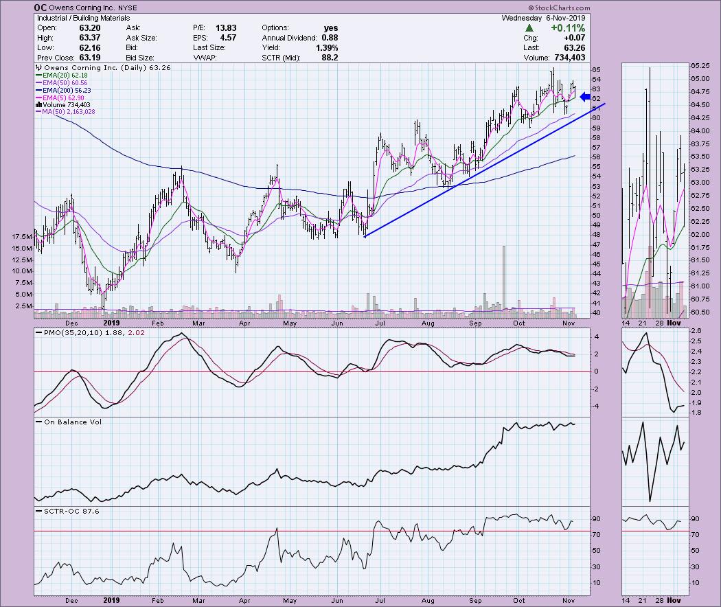Click the Owens Corning Inc. (Daily) 63.26 legend

(x=104, y=67)
